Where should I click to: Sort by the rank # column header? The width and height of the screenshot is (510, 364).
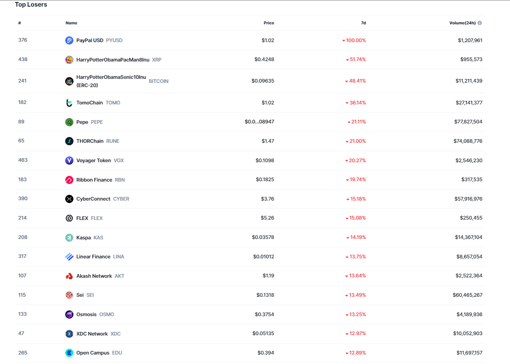coord(19,23)
